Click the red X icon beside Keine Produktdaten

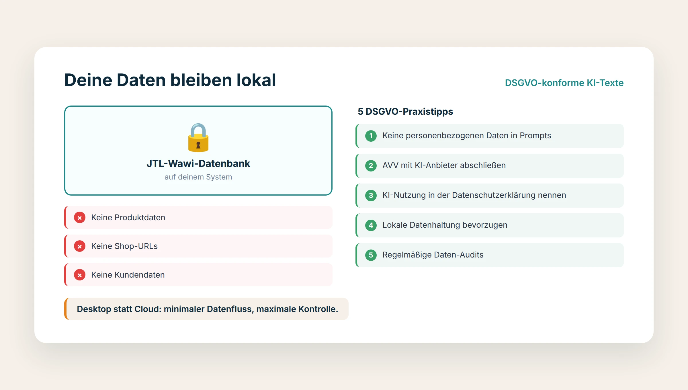coord(80,218)
